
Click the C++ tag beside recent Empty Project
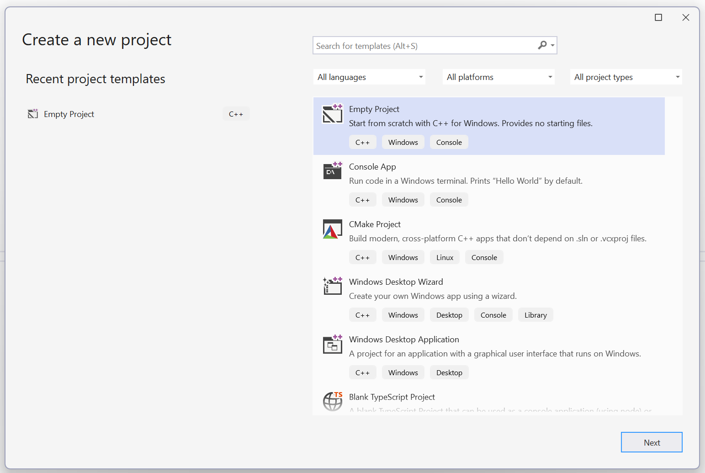point(236,113)
